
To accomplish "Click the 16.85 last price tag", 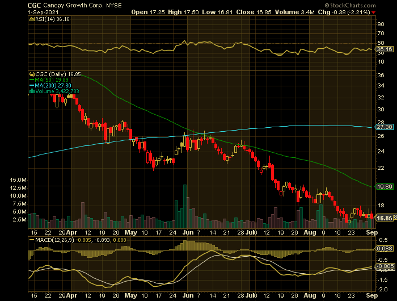I will [385, 218].
